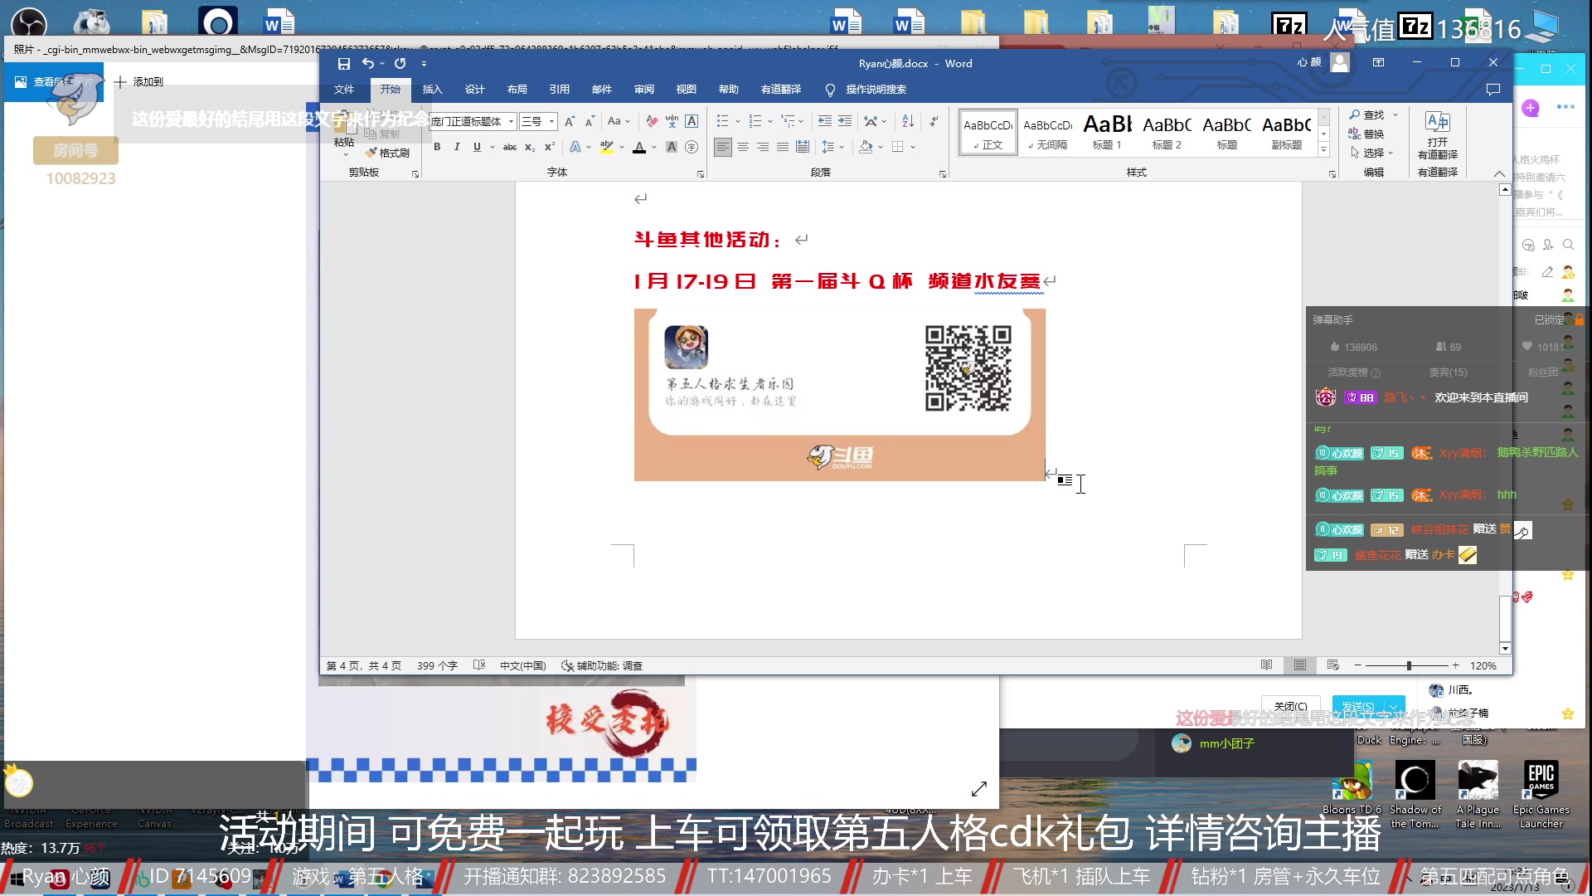The height and width of the screenshot is (896, 1592).
Task: Sort the selected text A to Z
Action: 908,121
